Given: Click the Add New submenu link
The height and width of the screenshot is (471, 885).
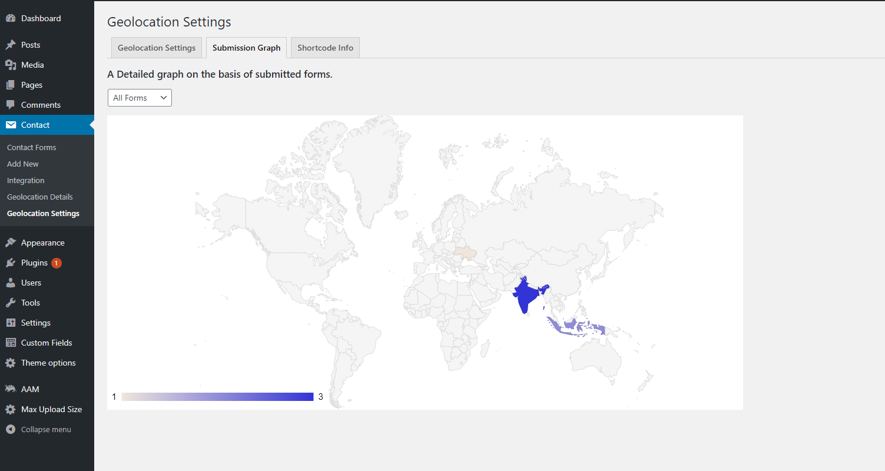Looking at the screenshot, I should pos(23,164).
